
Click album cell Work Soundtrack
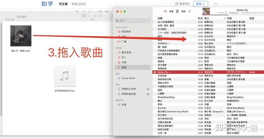pos(235,108)
